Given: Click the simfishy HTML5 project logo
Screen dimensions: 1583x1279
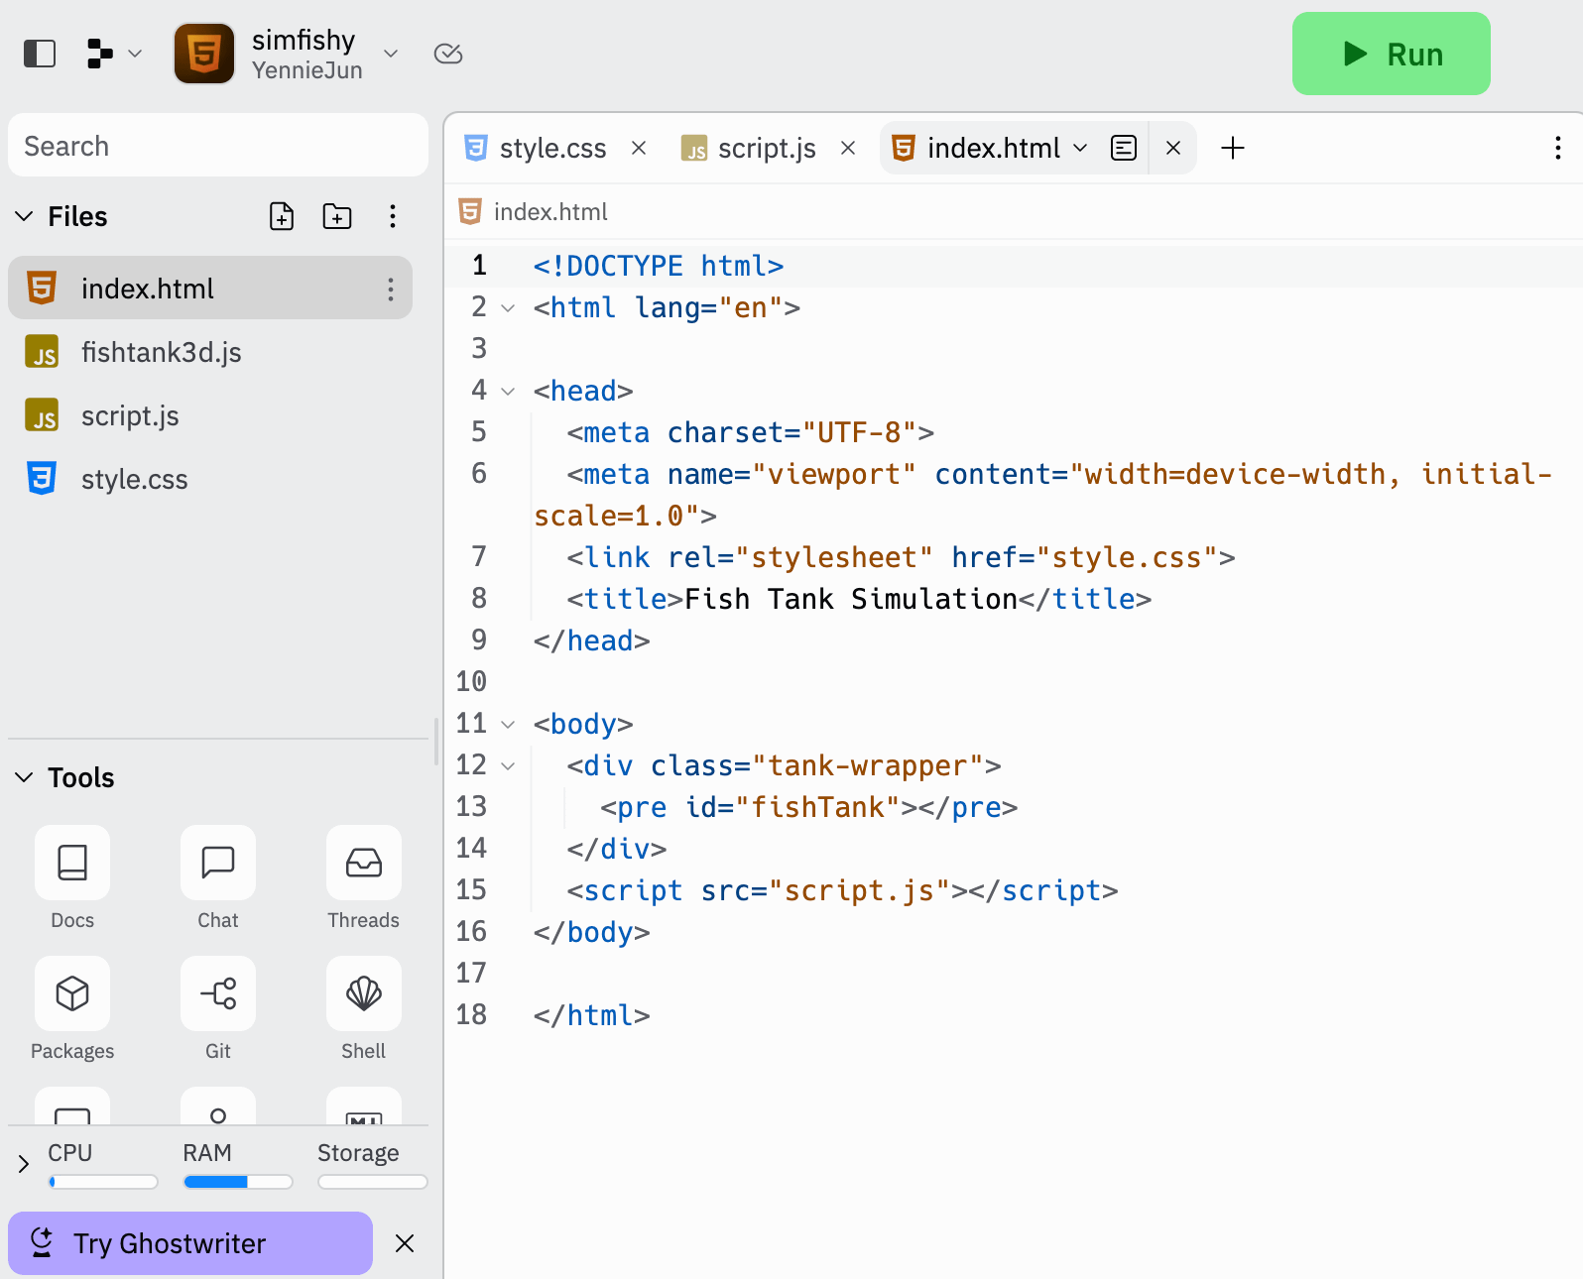Looking at the screenshot, I should pos(204,54).
